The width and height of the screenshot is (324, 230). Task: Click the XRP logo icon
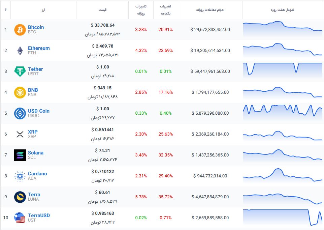click(x=20, y=134)
